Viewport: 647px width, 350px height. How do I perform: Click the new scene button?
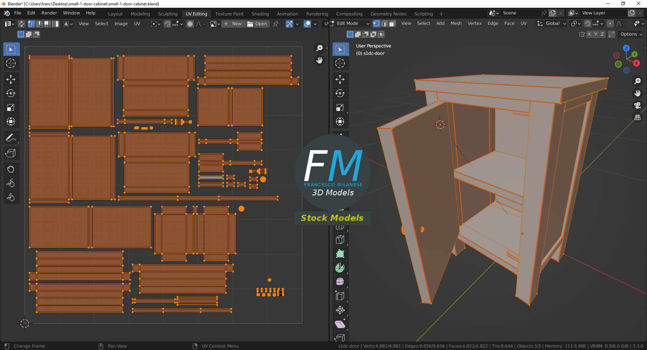click(553, 13)
